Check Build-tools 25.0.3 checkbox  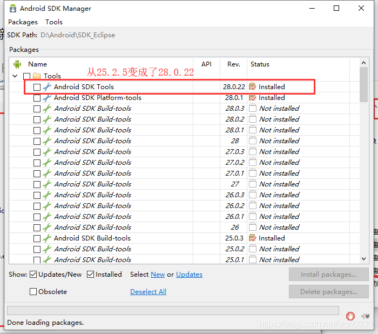pyautogui.click(x=37, y=238)
